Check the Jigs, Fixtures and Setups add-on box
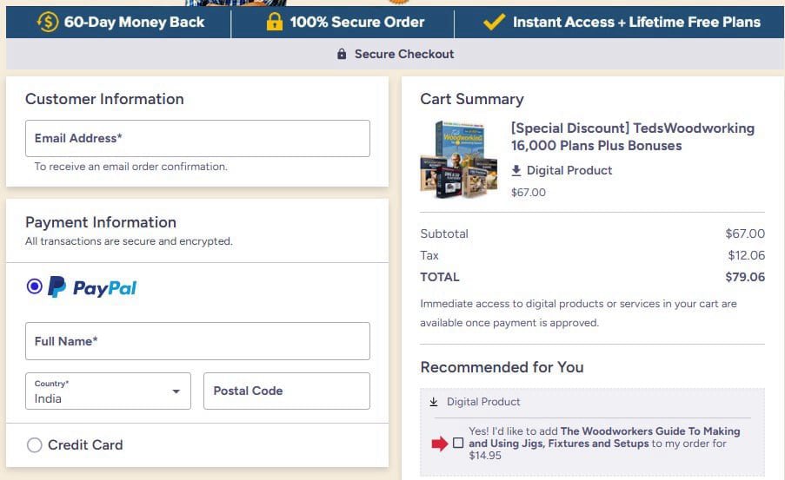This screenshot has width=785, height=480. (x=458, y=444)
